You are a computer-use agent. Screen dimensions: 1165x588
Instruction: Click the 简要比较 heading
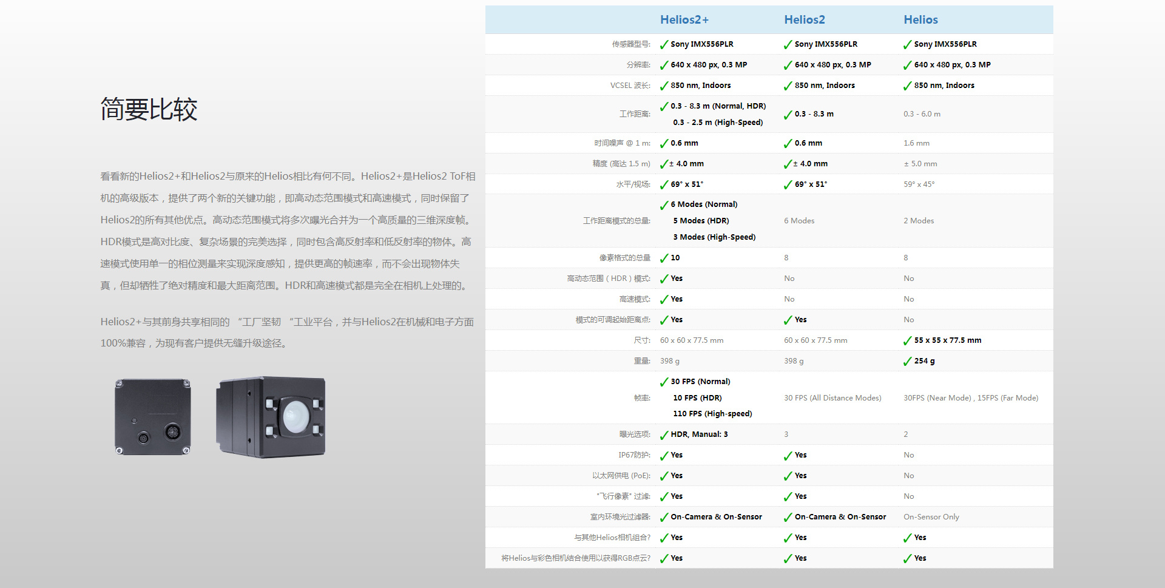click(x=149, y=110)
